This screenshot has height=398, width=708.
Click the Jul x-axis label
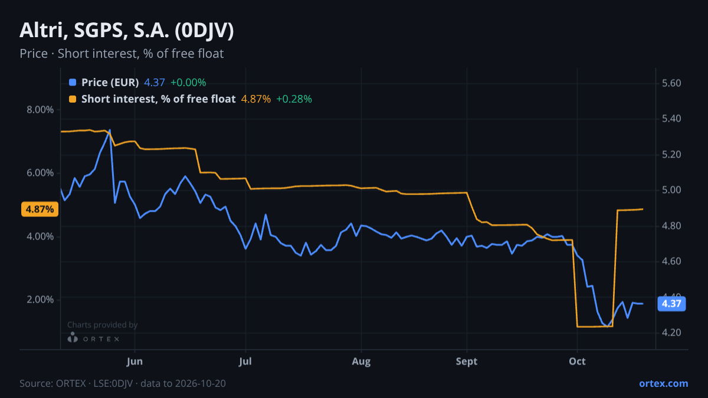pyautogui.click(x=246, y=361)
